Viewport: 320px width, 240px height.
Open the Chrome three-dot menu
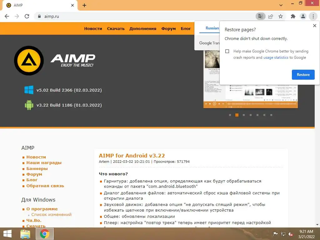[313, 16]
